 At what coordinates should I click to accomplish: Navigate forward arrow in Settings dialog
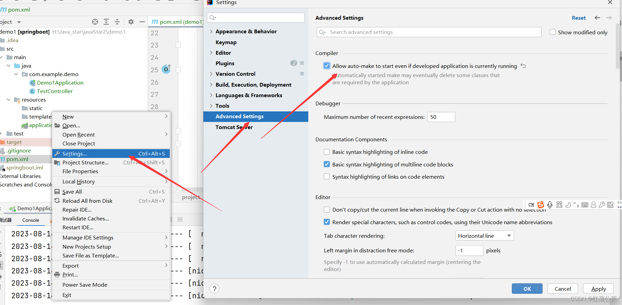click(x=609, y=18)
